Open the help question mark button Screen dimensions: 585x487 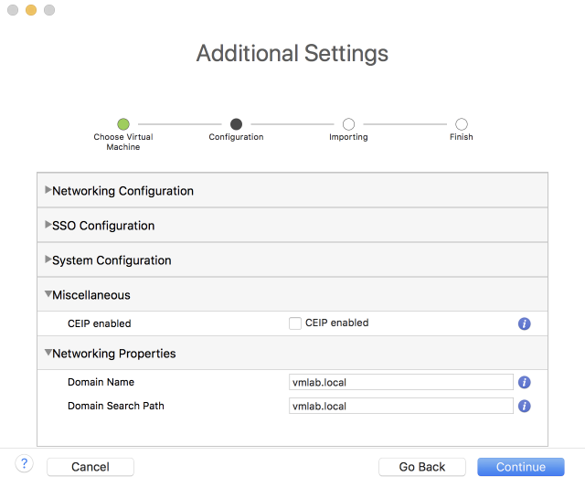(x=25, y=464)
